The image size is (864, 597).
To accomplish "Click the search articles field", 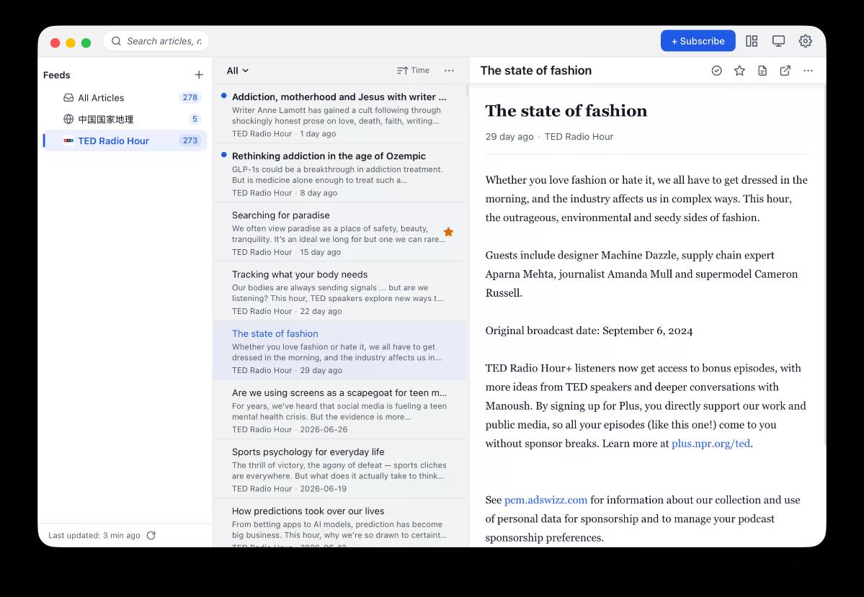I will (156, 41).
